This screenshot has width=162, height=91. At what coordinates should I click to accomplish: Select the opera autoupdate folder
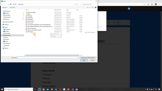31,12
